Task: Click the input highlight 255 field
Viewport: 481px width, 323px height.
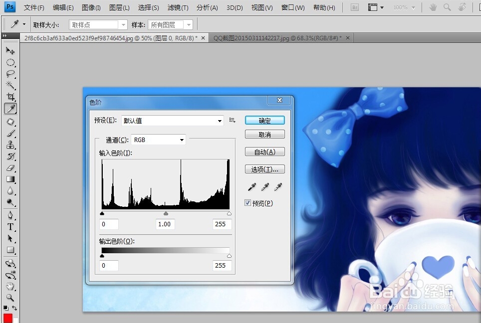Action: (222, 224)
